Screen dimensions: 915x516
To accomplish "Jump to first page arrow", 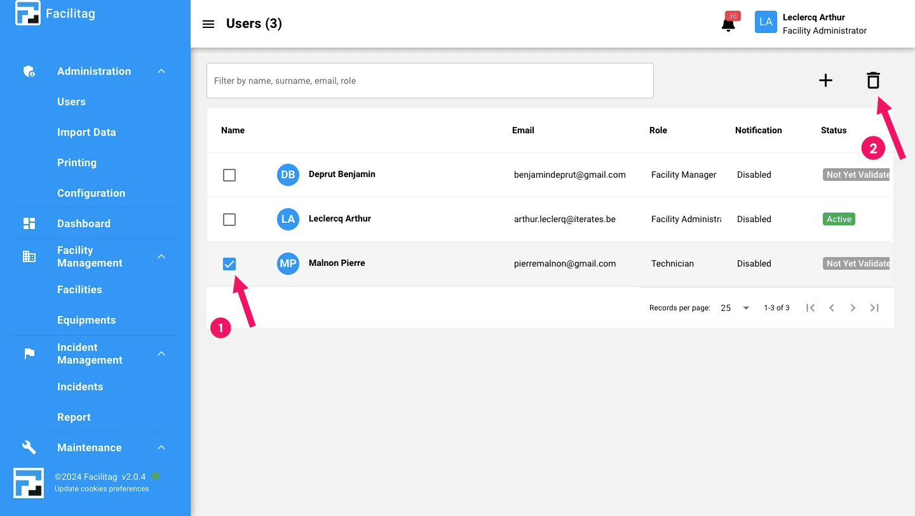I will pos(810,308).
